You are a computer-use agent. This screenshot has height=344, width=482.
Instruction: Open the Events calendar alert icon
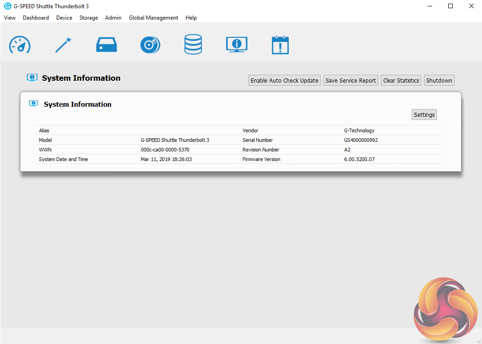(x=280, y=45)
